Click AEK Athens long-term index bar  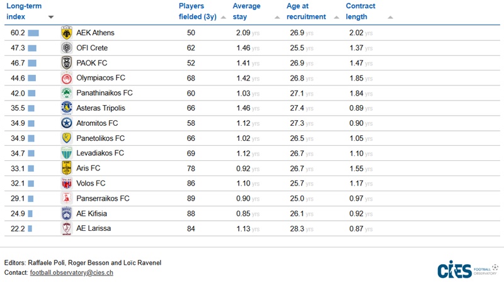point(33,33)
